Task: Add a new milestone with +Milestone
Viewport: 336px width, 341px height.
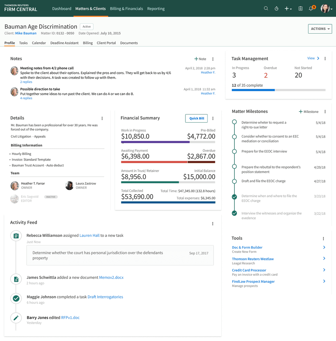Action: click(309, 112)
